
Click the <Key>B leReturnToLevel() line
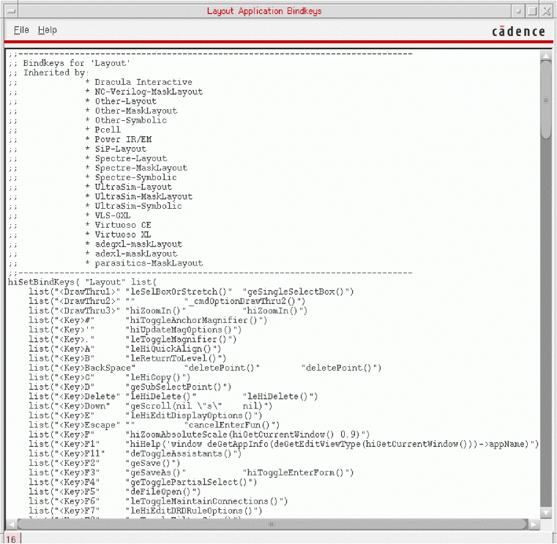(128, 358)
